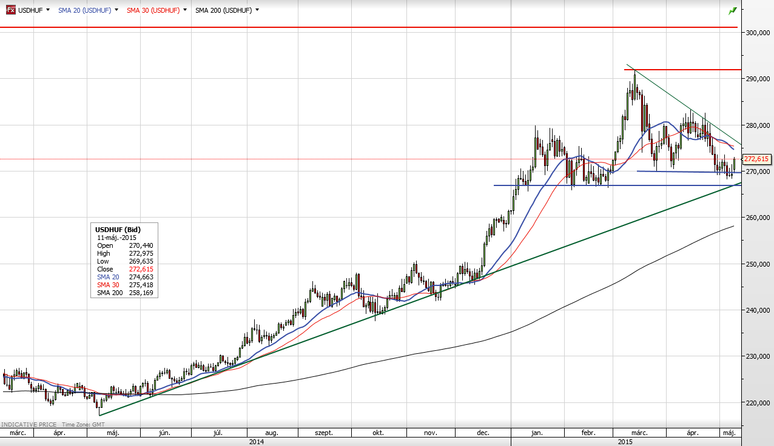
Task: Click the 11-máj.-2015 date in the info box
Action: pos(117,238)
